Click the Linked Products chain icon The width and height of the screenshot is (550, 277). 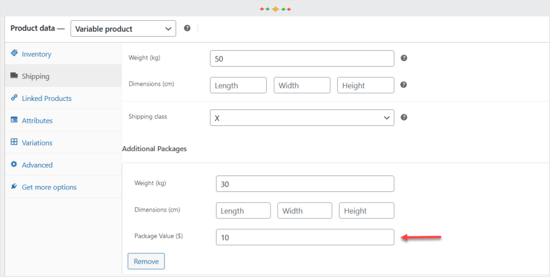pyautogui.click(x=13, y=98)
